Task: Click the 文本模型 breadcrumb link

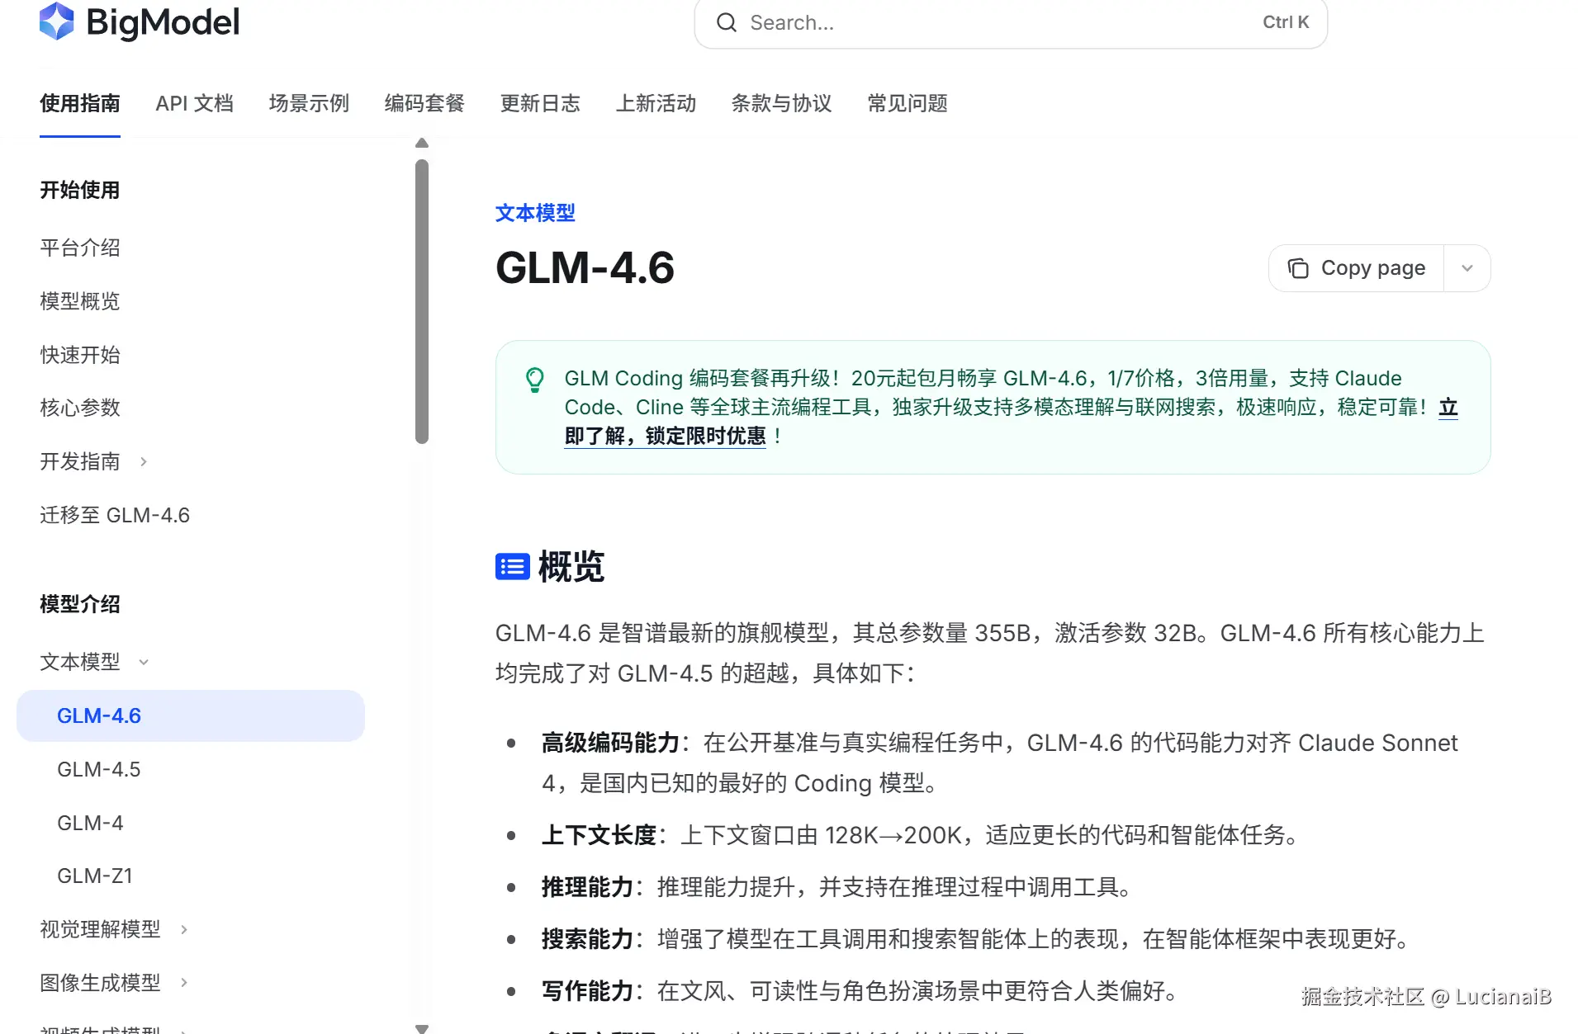Action: 535,213
